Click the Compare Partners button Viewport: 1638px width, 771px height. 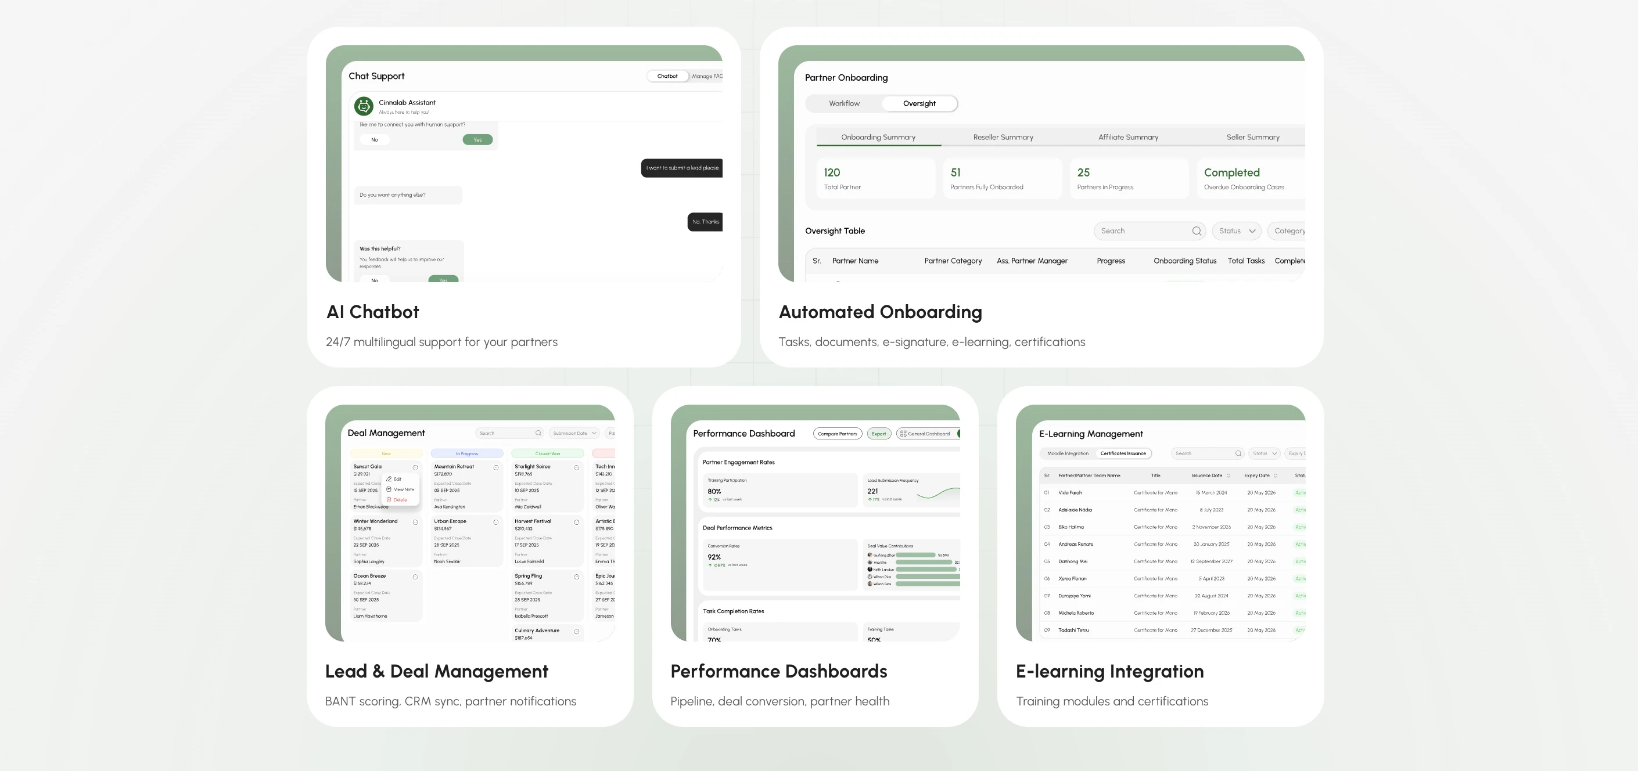(837, 434)
